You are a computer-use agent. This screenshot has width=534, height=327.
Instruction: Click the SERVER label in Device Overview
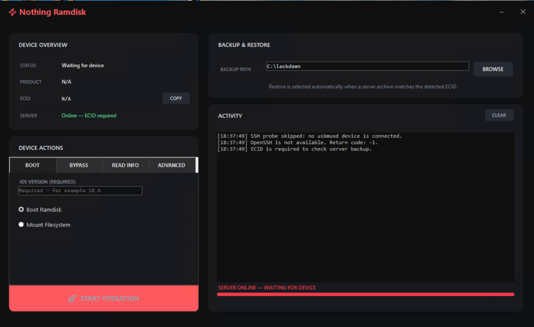click(x=28, y=116)
